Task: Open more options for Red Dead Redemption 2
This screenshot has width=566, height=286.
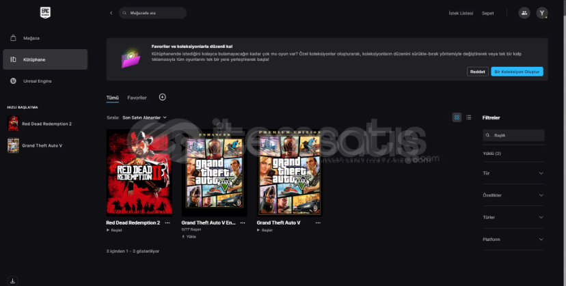Action: (x=167, y=223)
